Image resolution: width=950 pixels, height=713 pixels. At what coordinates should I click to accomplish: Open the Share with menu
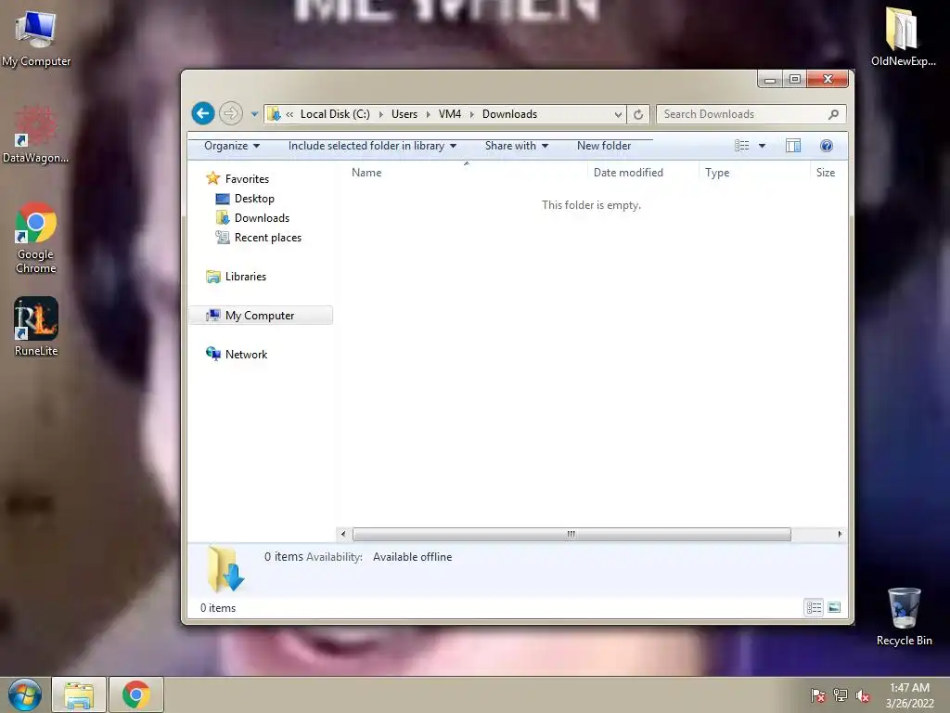pos(516,146)
